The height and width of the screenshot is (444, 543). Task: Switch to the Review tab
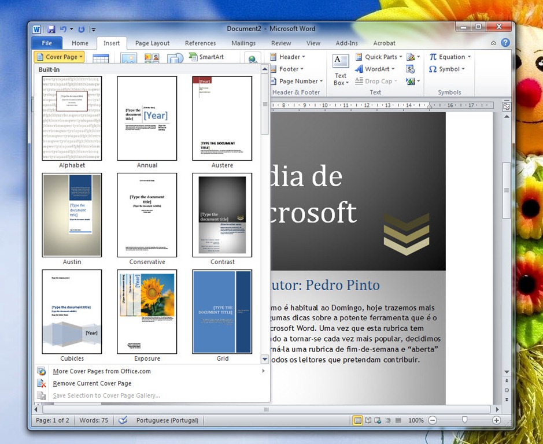(281, 43)
